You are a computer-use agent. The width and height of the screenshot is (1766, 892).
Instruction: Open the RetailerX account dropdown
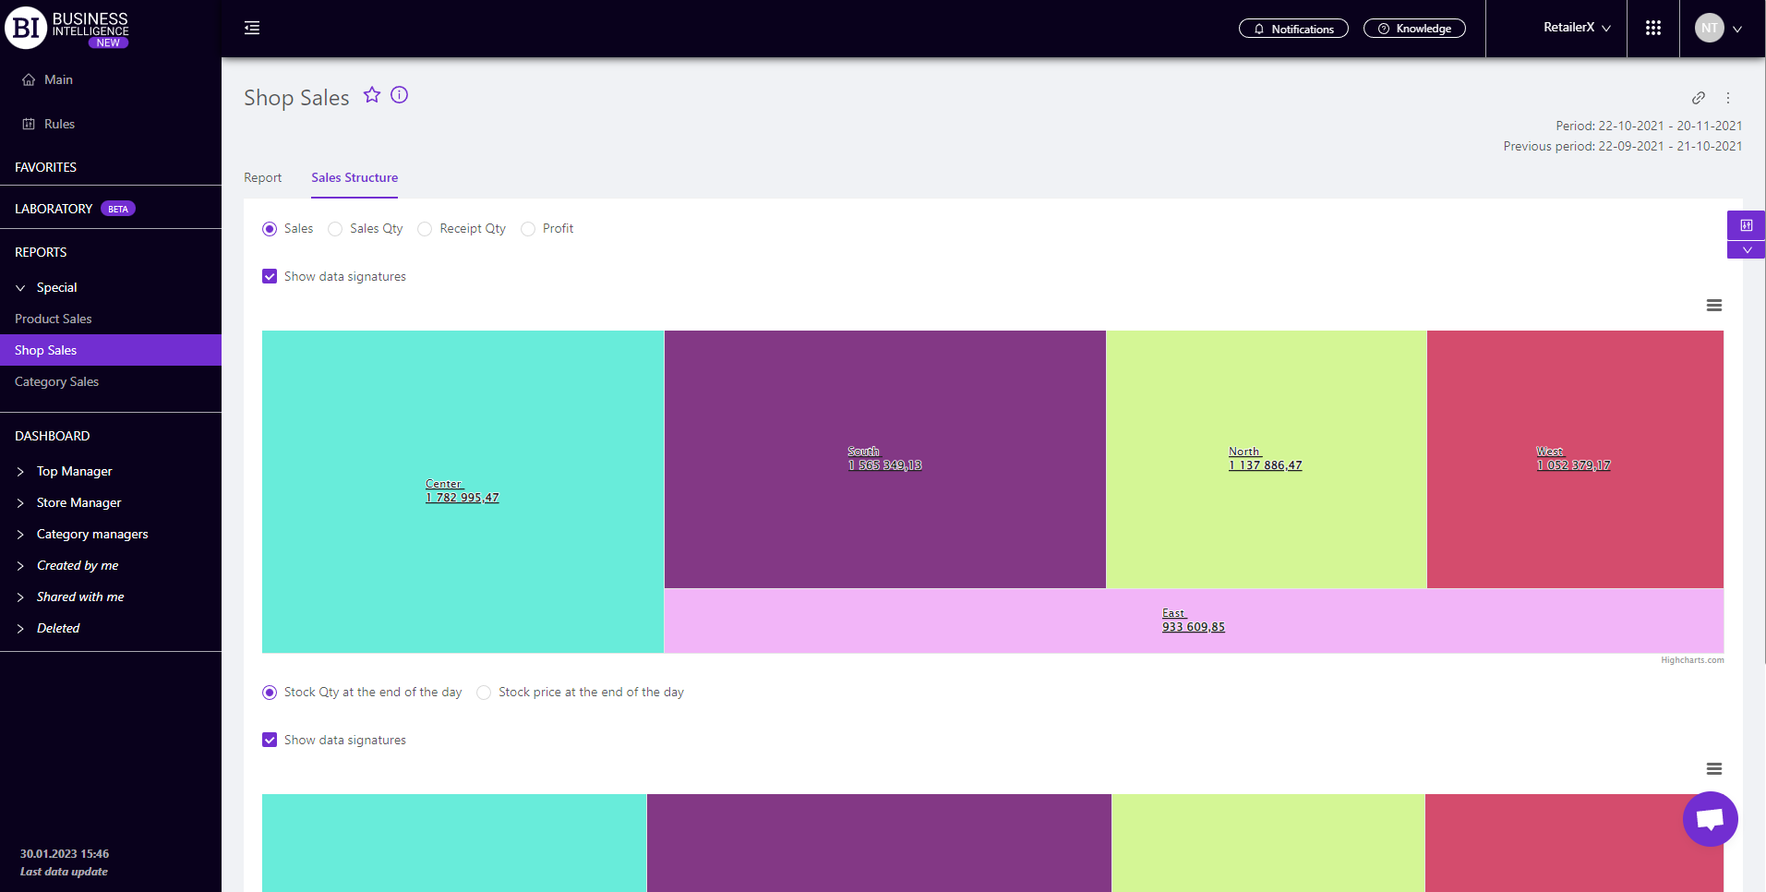[1576, 29]
